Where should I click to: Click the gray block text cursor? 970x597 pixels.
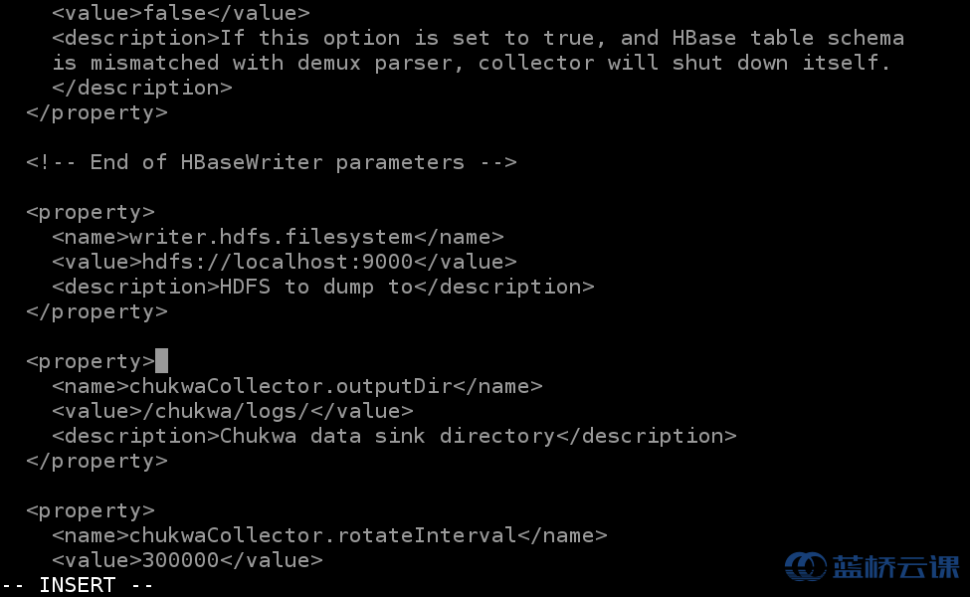click(x=161, y=361)
